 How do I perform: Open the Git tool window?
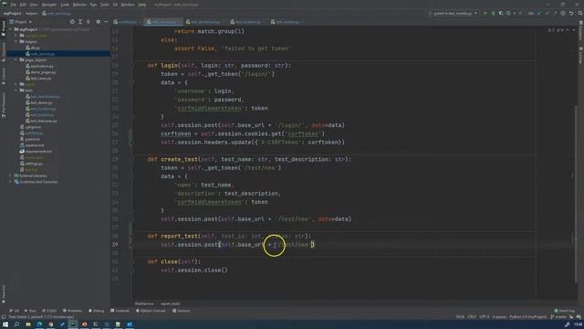click(15, 311)
